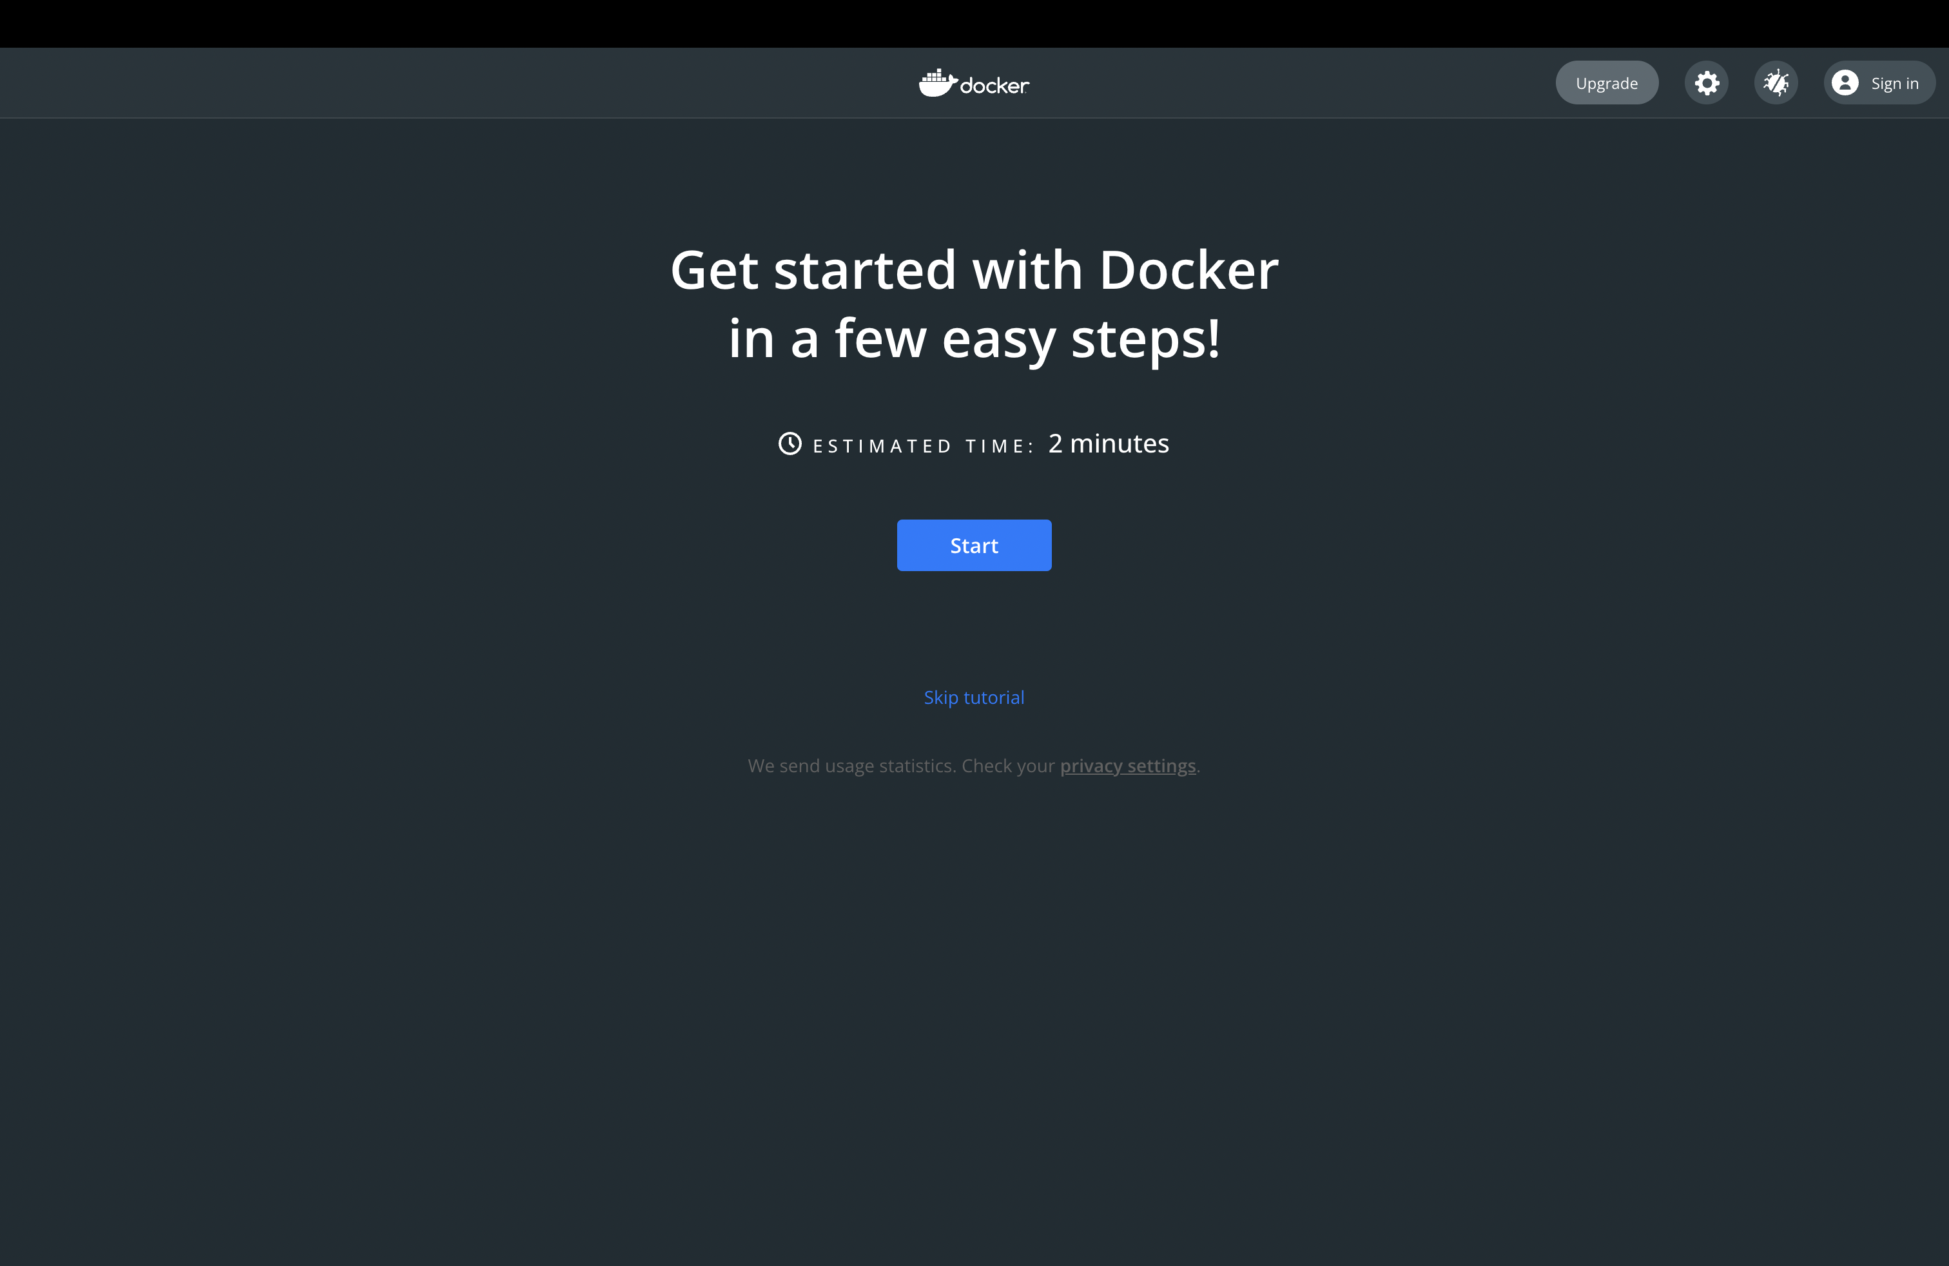Image resolution: width=1949 pixels, height=1266 pixels.
Task: Click the account avatar icon
Action: point(1845,83)
